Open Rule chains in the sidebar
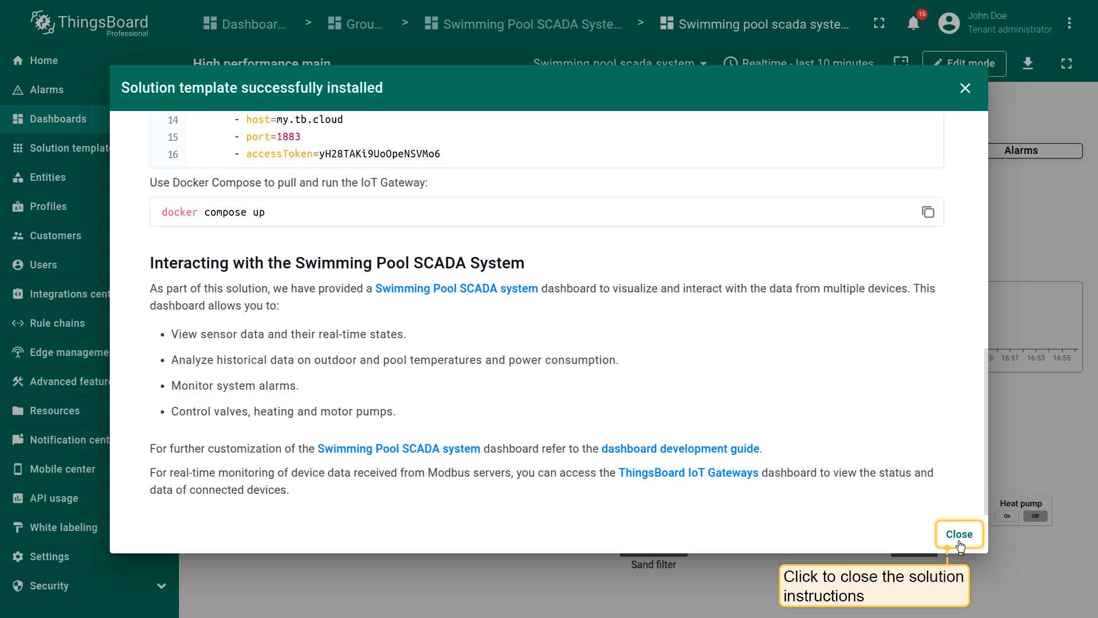The width and height of the screenshot is (1098, 618). point(57,323)
